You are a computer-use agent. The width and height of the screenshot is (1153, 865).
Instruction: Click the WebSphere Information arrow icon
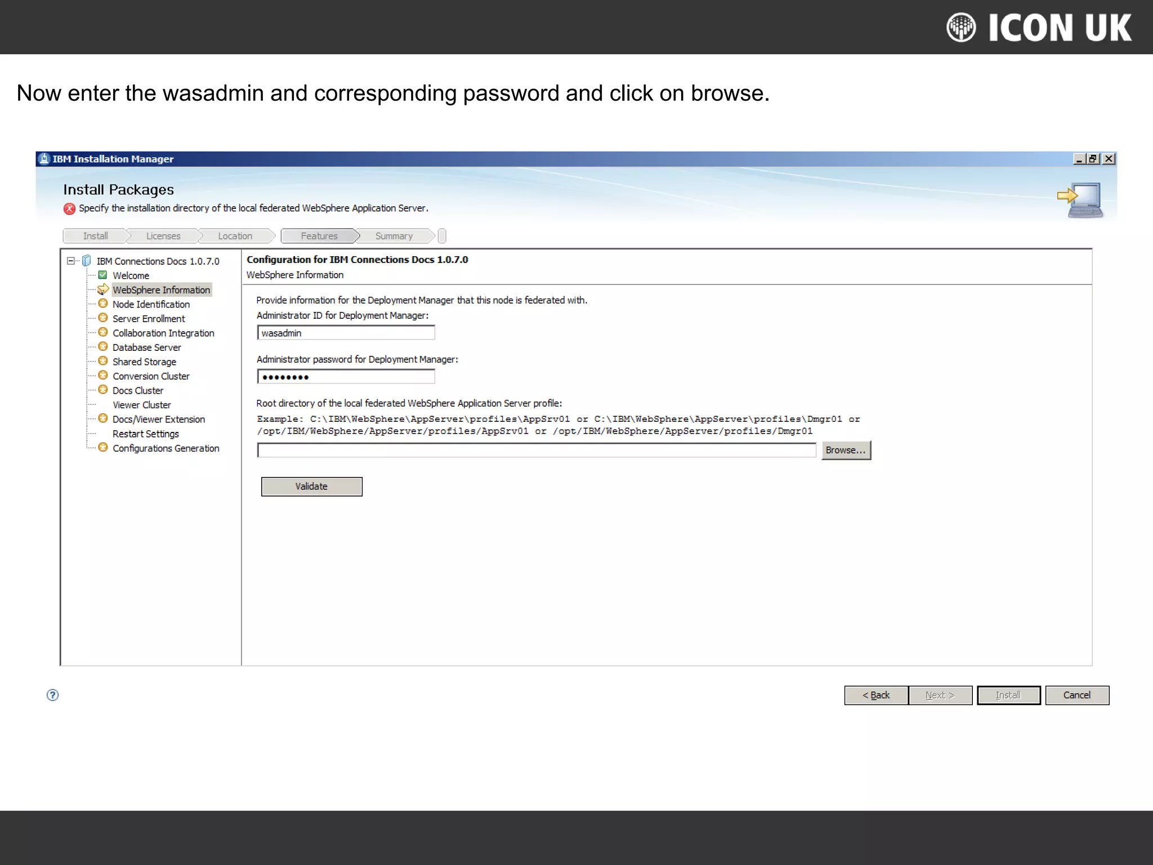(103, 289)
